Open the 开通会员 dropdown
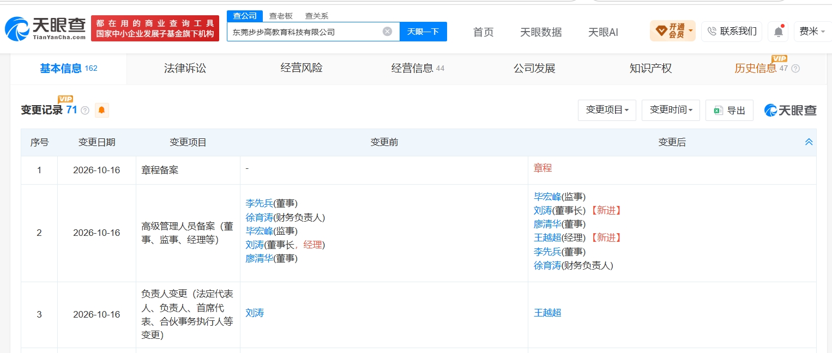The image size is (832, 353). pos(672,31)
